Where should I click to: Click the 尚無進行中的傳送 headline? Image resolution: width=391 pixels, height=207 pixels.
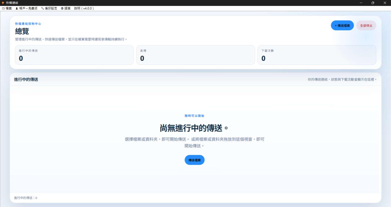(x=194, y=128)
